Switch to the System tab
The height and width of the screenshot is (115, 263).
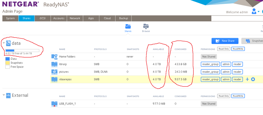11,18
